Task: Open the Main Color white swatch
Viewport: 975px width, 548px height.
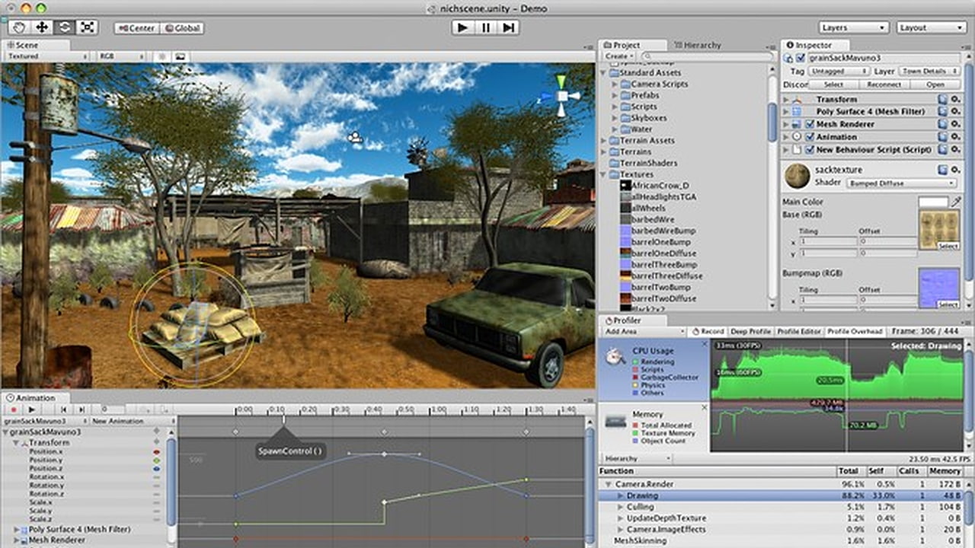Action: click(x=932, y=202)
